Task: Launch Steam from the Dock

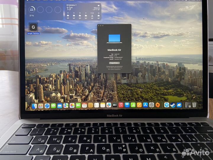Action: point(173,105)
